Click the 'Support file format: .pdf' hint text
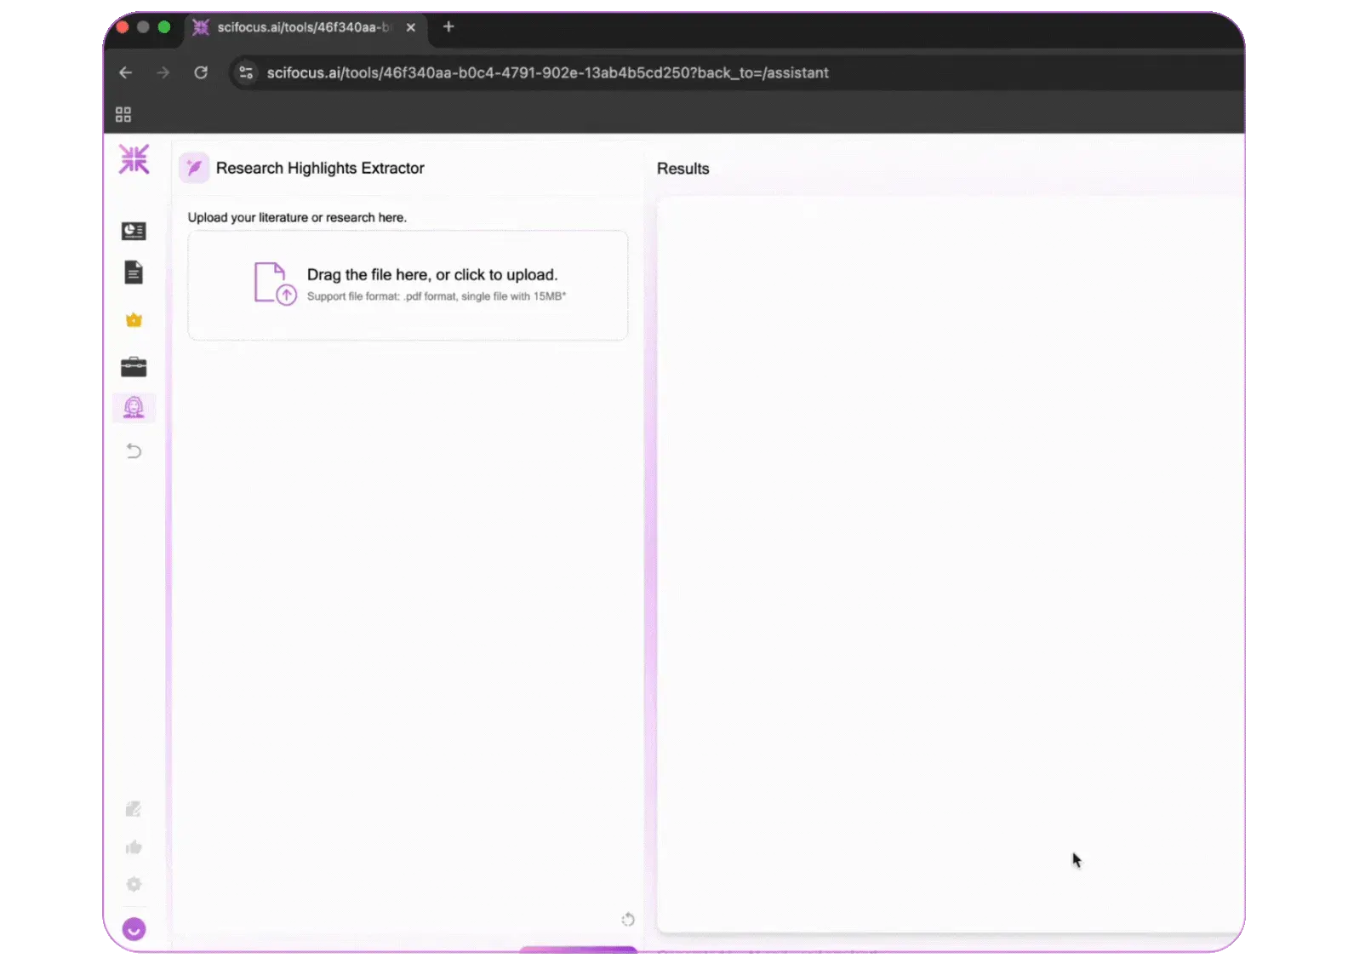Viewport: 1348px width, 964px height. pyautogui.click(x=437, y=296)
